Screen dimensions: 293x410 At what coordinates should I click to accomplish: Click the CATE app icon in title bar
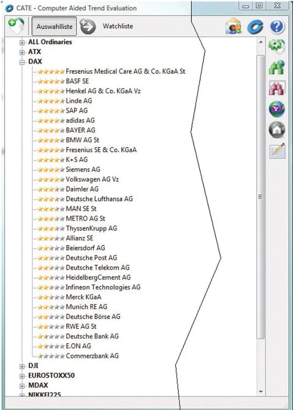[9, 8]
